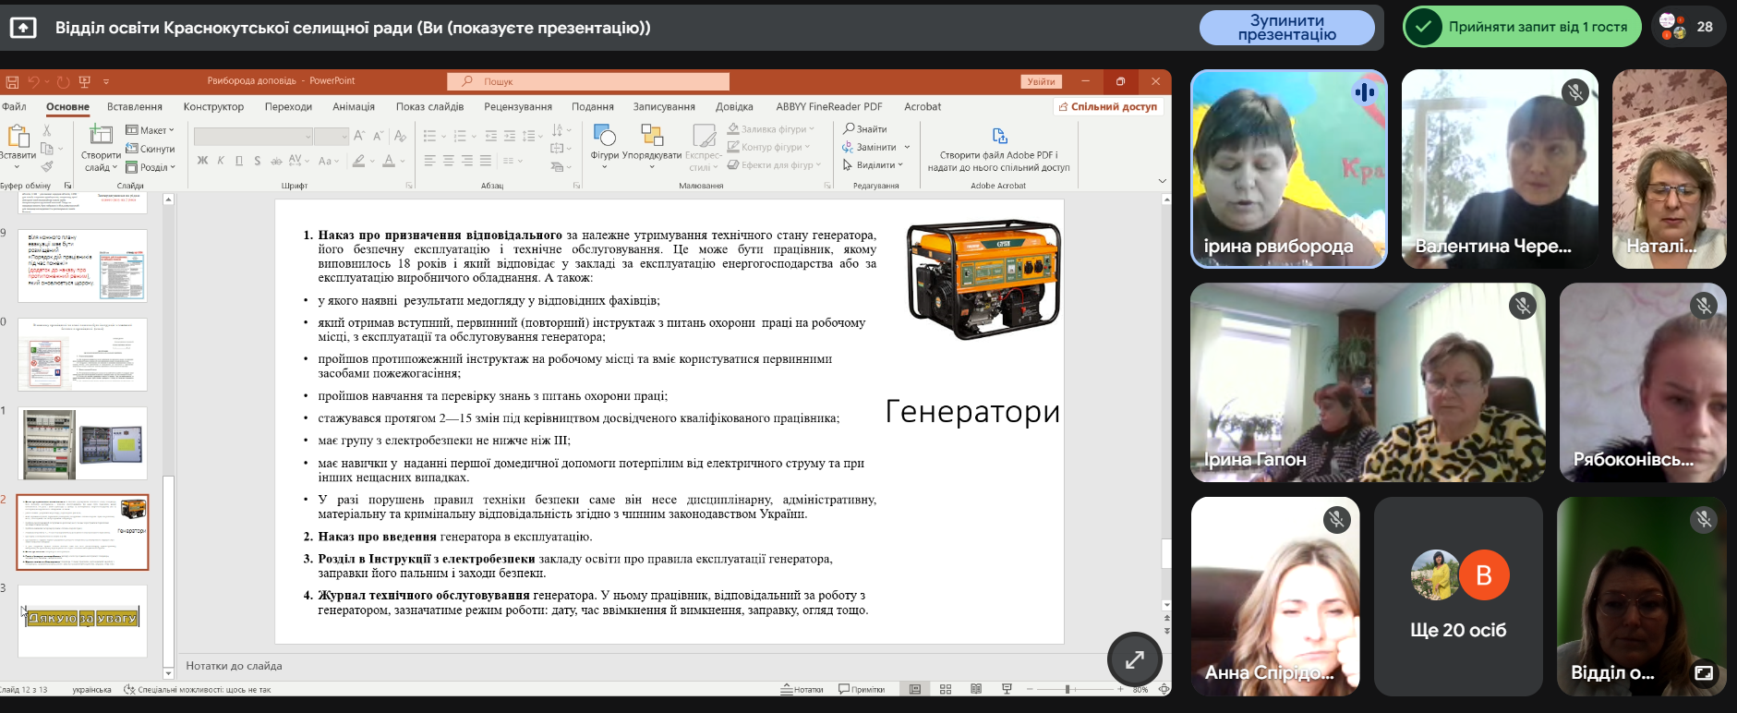
Task: Switch to slide sorter view in the status bar
Action: pos(946,689)
